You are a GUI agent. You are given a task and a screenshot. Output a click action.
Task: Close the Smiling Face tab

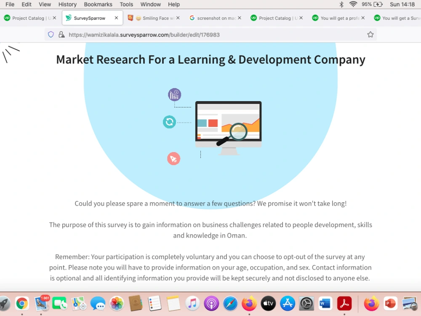[x=178, y=18]
